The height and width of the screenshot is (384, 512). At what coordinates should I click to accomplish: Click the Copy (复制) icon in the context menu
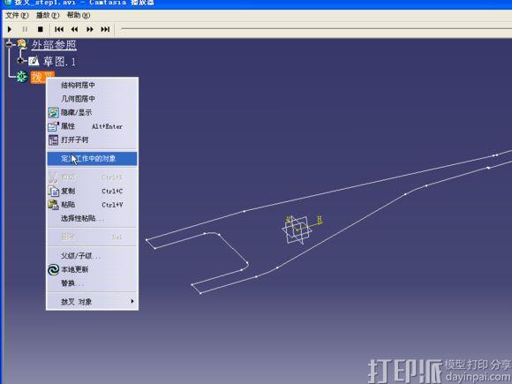pos(53,191)
